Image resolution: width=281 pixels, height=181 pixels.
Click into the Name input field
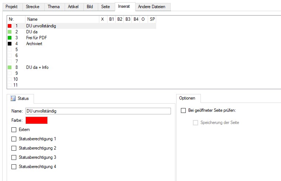pos(98,111)
